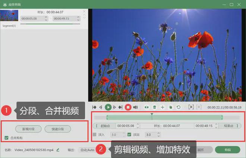Click the right trim handle of the green range
The width and height of the screenshot is (246, 158).
(222, 117)
